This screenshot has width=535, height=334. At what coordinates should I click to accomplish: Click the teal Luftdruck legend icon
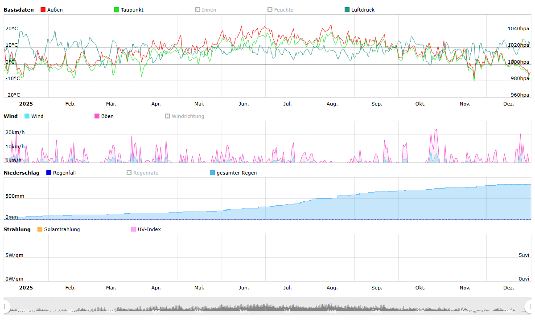click(347, 10)
